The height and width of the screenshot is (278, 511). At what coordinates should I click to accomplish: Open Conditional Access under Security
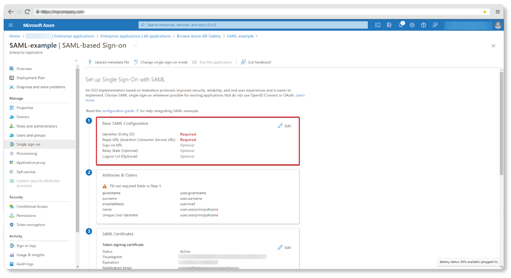point(32,207)
